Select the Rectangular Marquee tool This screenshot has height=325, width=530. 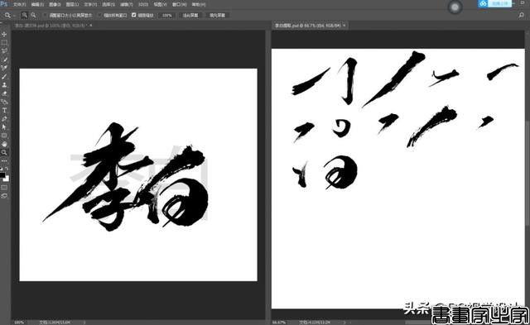[4, 42]
